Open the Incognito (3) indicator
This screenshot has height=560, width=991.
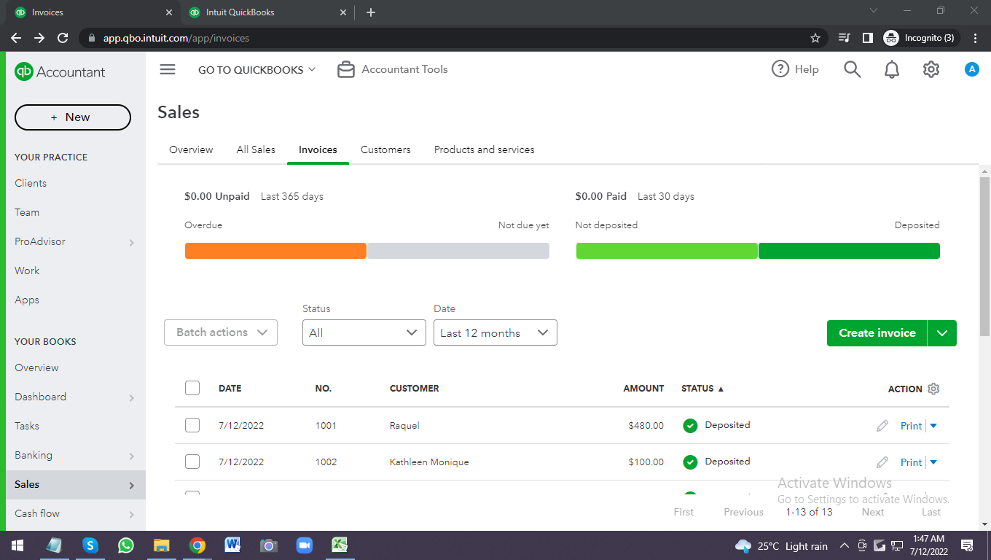click(x=920, y=38)
